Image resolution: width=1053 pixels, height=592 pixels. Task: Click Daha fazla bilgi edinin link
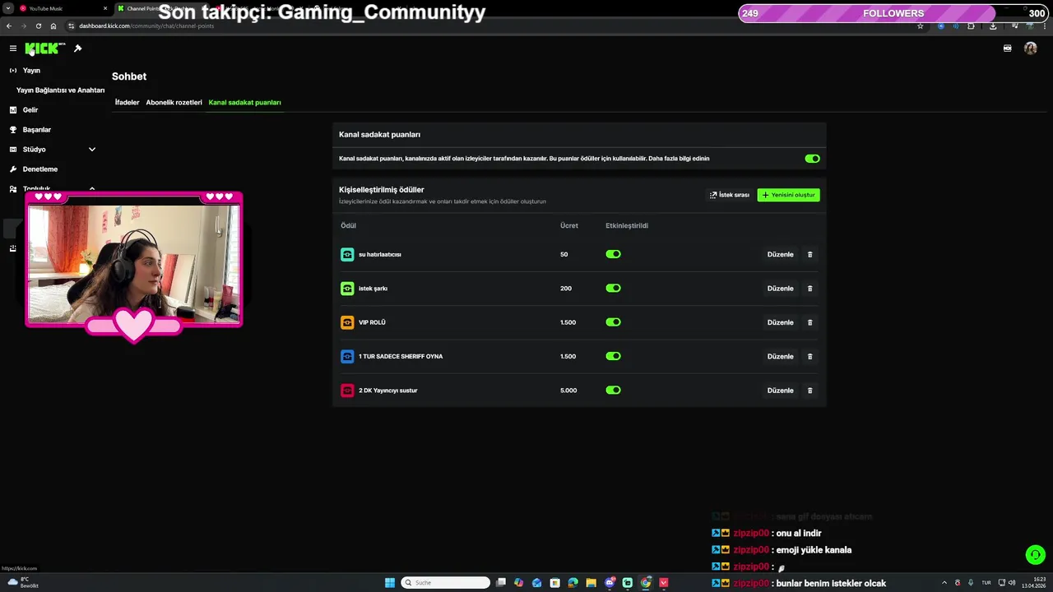tap(679, 159)
